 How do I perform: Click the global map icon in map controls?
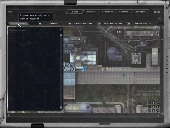click(x=149, y=103)
